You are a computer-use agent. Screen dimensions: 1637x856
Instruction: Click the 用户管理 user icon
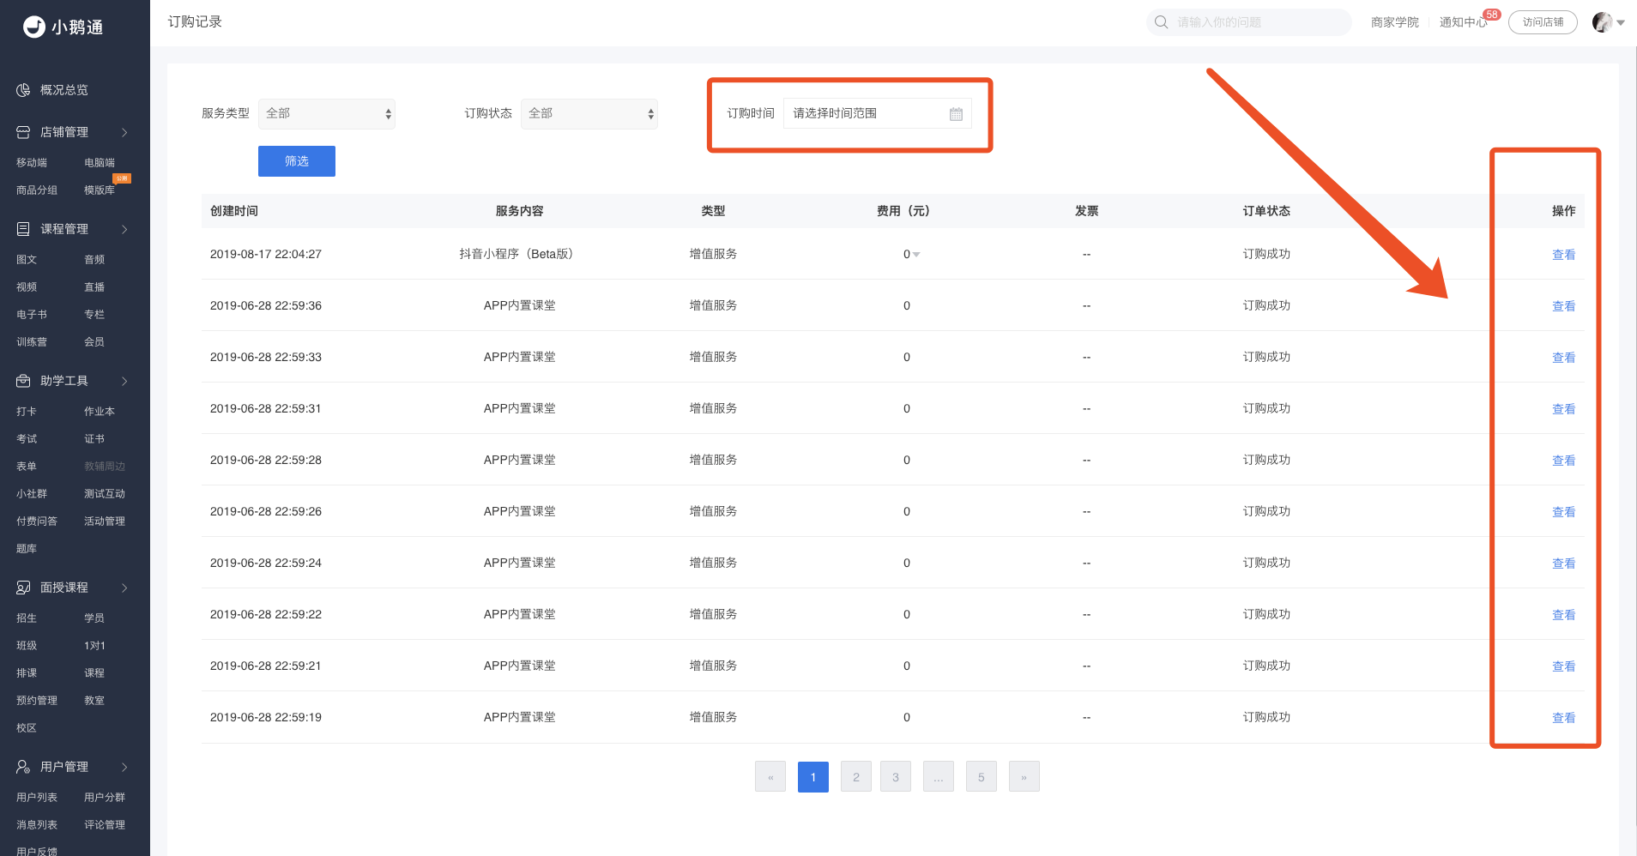23,767
